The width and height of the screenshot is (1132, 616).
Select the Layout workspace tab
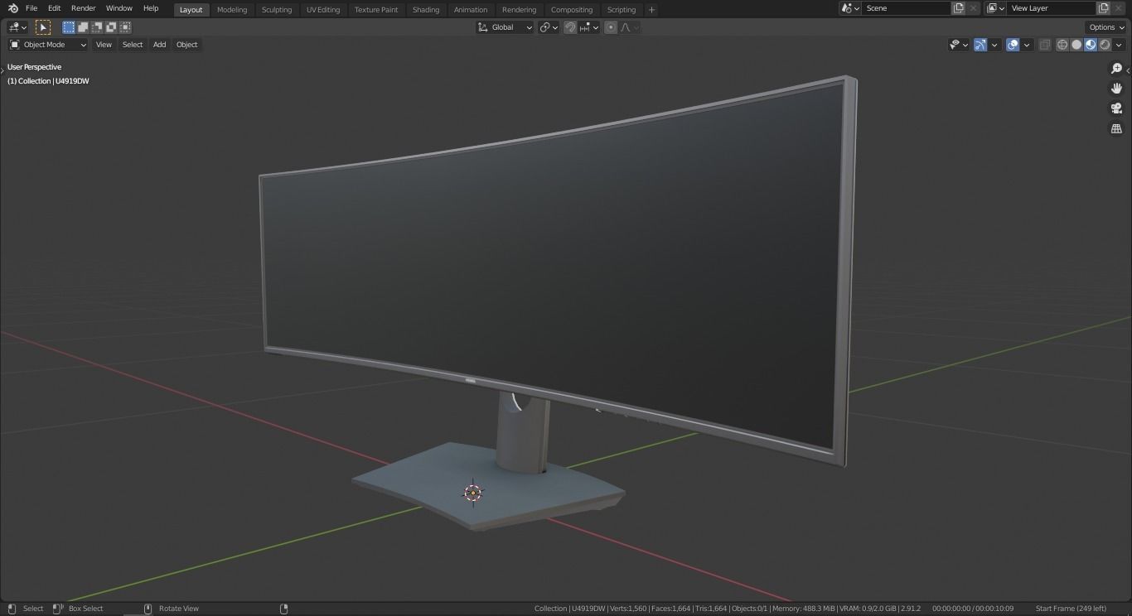click(x=191, y=10)
